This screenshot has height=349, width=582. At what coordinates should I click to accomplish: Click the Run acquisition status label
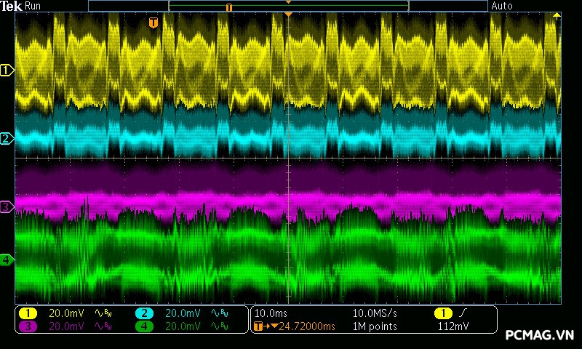pyautogui.click(x=33, y=6)
